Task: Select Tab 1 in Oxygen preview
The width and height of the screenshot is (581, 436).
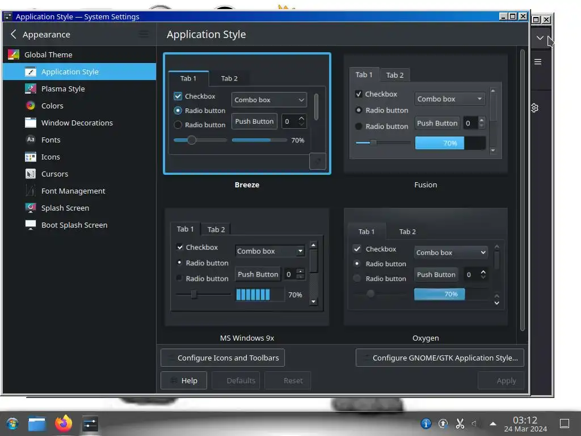Action: 367,232
